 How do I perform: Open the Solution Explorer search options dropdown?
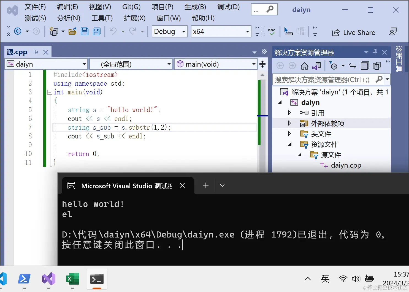click(x=387, y=80)
